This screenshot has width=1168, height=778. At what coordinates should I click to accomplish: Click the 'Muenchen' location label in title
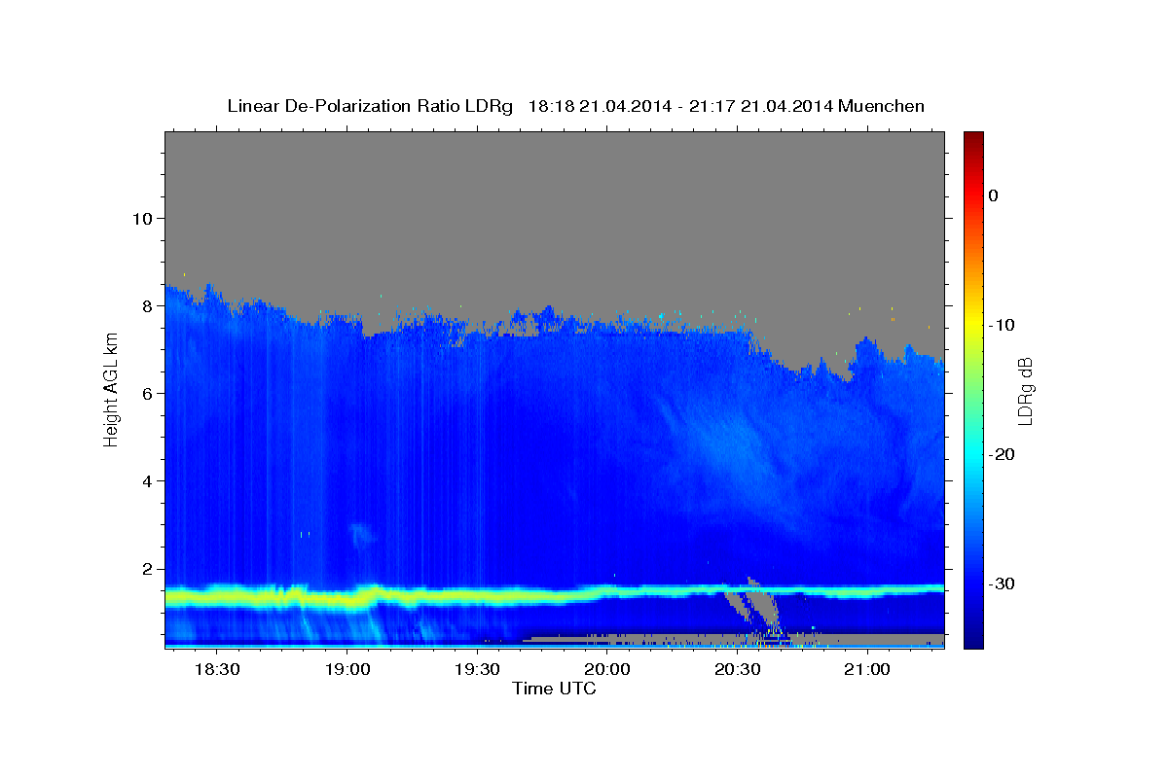pyautogui.click(x=884, y=106)
